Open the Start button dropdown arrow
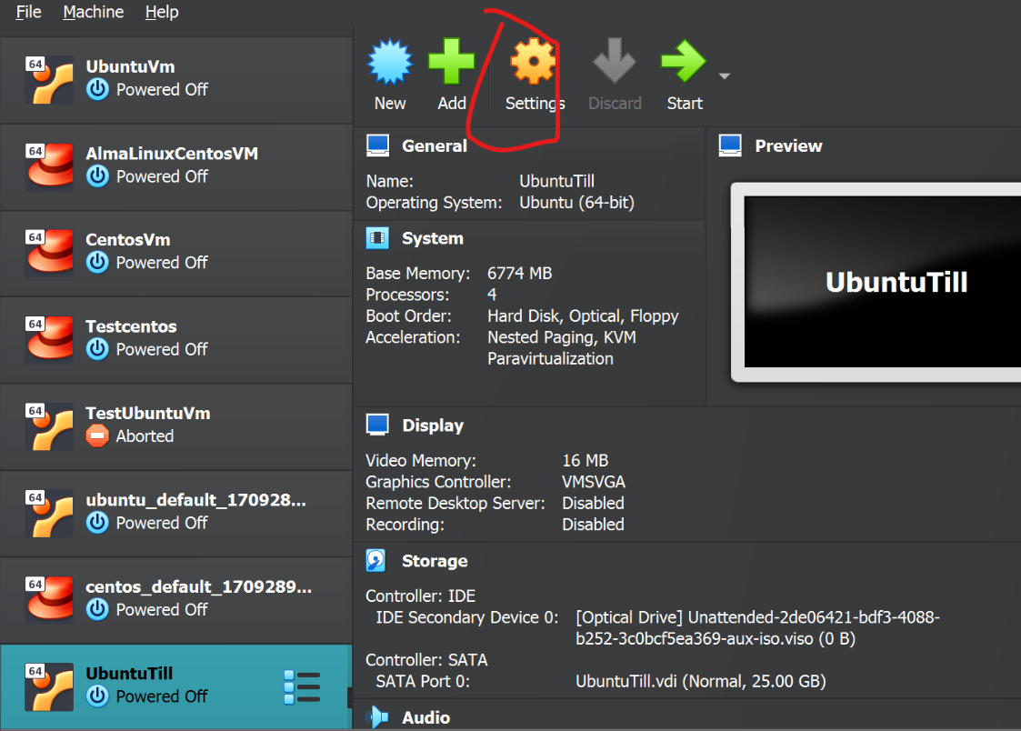The image size is (1021, 731). click(724, 76)
